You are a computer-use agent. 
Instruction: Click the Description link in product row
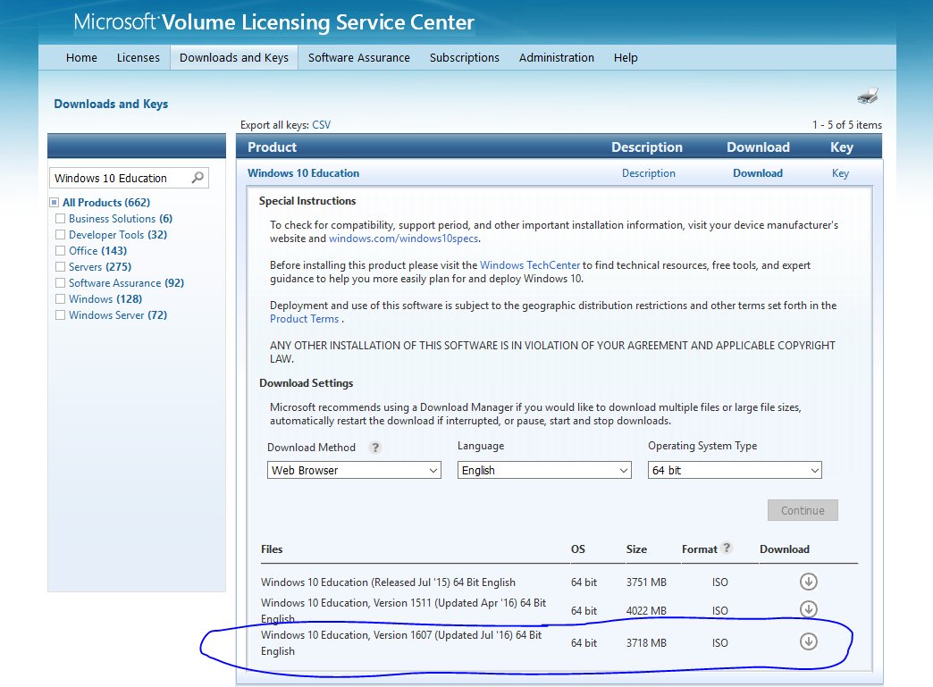649,173
